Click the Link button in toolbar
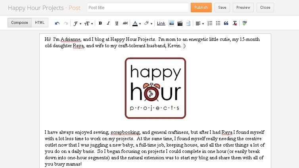This screenshot has height=168, width=299. click(x=161, y=23)
